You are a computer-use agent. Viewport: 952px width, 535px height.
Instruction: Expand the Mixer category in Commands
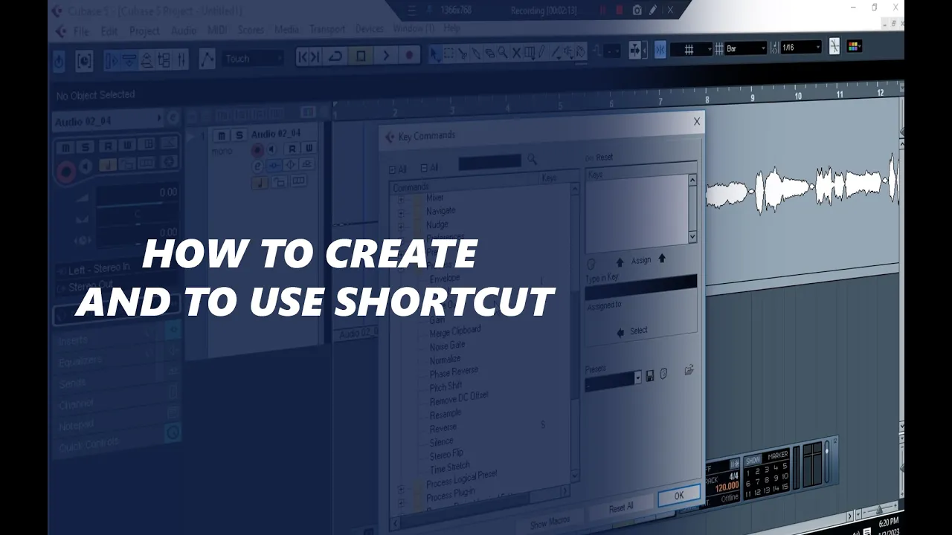(x=401, y=199)
